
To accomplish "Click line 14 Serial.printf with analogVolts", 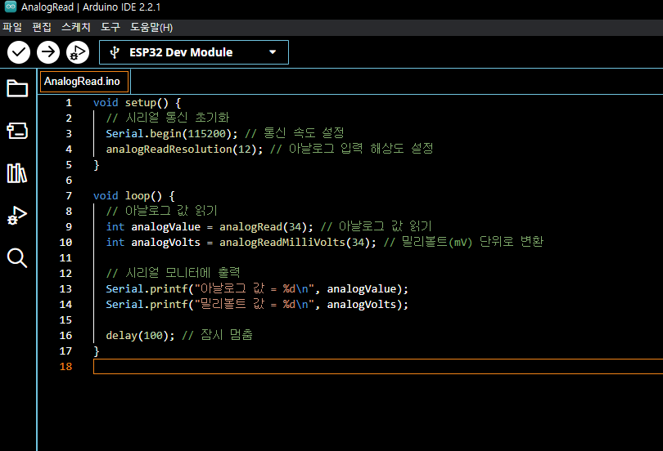I will coord(257,305).
